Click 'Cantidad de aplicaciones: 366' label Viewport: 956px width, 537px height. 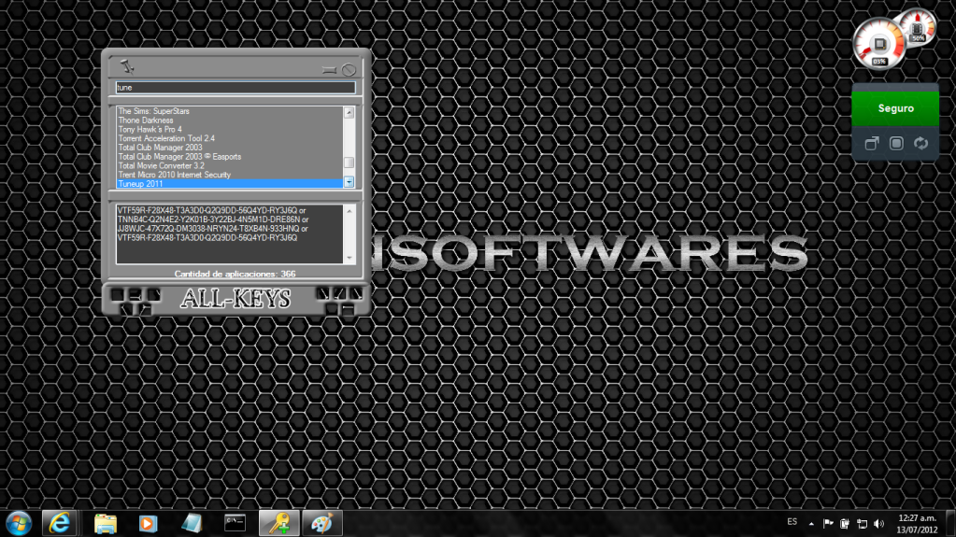point(235,274)
